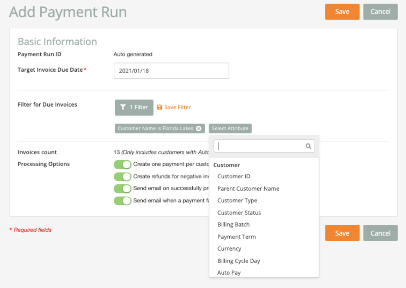Click the Target Invoice Due Date label
The height and width of the screenshot is (288, 406).
click(x=52, y=70)
